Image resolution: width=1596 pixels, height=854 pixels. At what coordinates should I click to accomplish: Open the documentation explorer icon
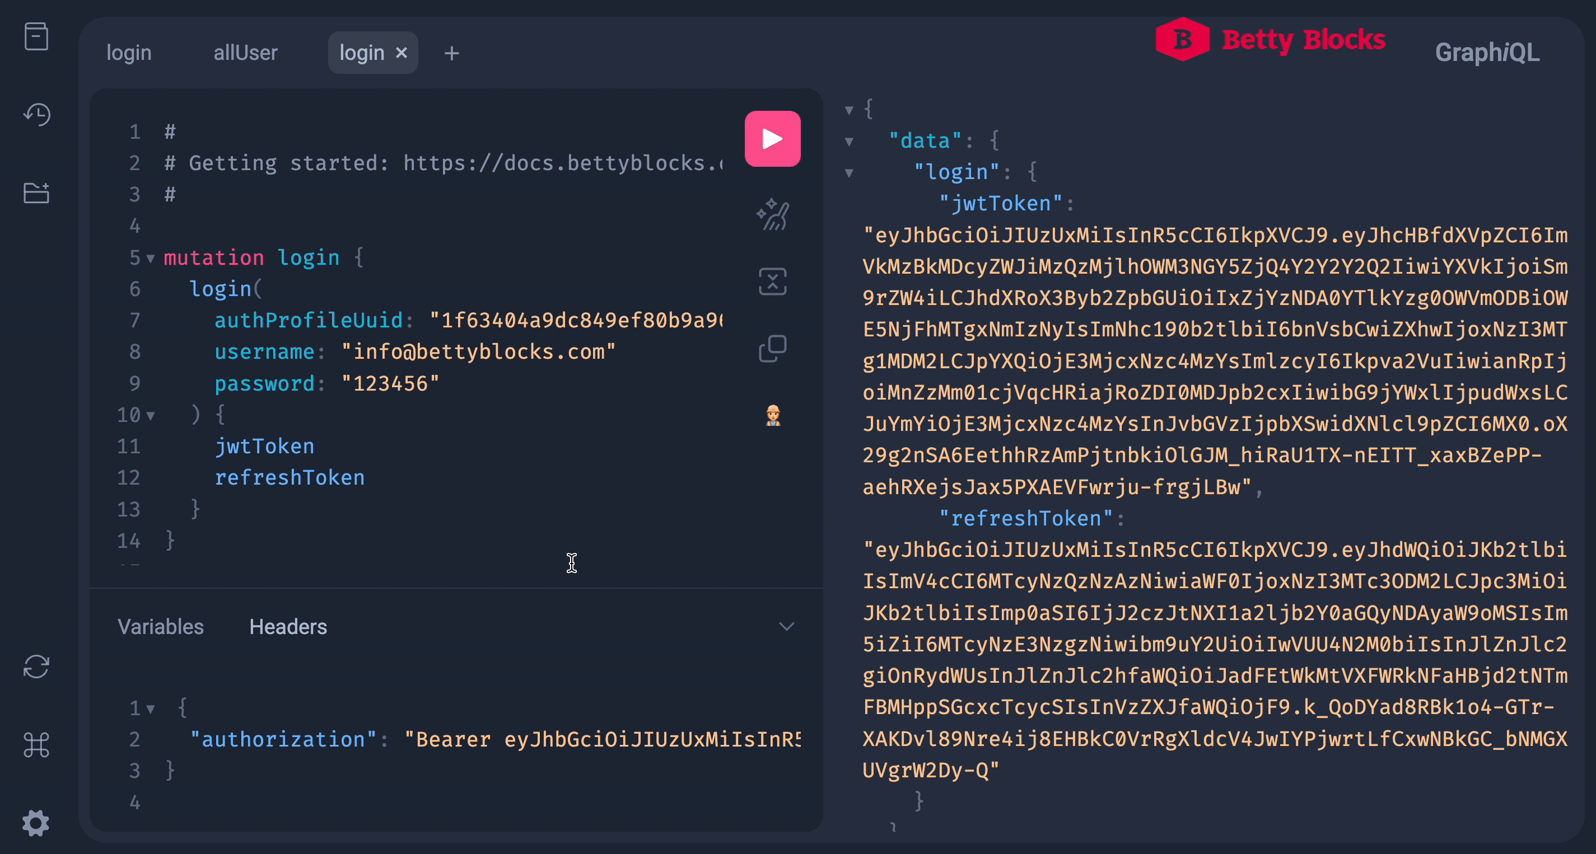click(36, 36)
